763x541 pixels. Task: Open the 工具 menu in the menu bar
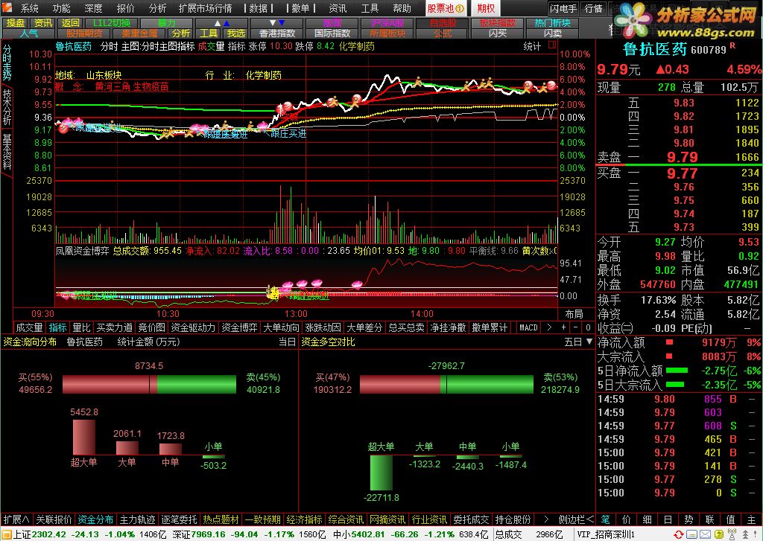370,8
